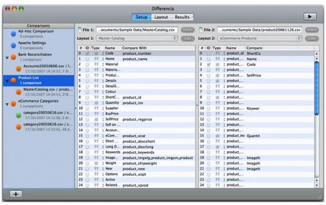Click the splitter handle between the two tables
The height and width of the screenshot is (205, 326).
(x=197, y=105)
